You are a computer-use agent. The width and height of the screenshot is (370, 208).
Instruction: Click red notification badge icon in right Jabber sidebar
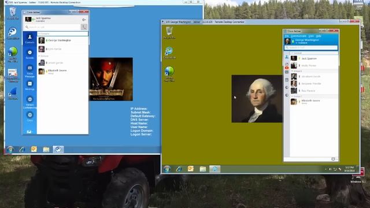287,68
